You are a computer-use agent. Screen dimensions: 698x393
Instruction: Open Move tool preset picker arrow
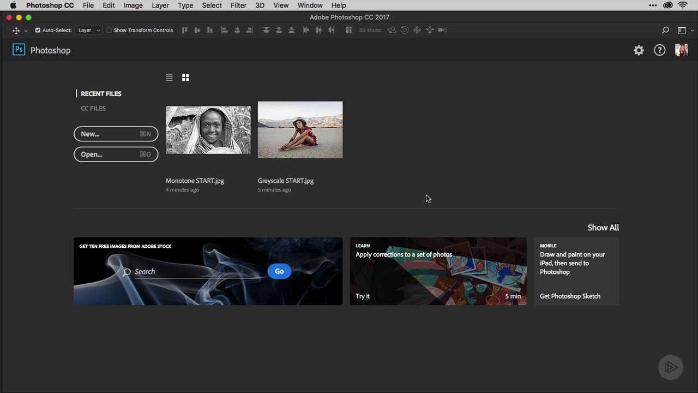point(26,31)
